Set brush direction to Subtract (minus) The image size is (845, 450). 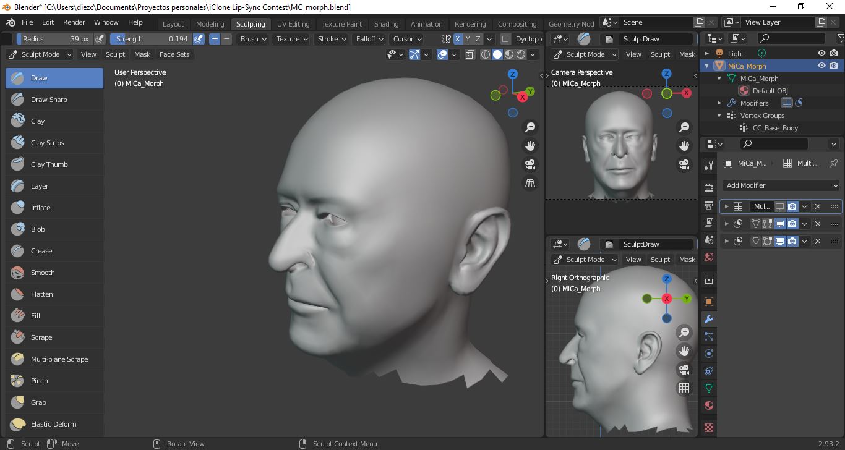point(226,39)
